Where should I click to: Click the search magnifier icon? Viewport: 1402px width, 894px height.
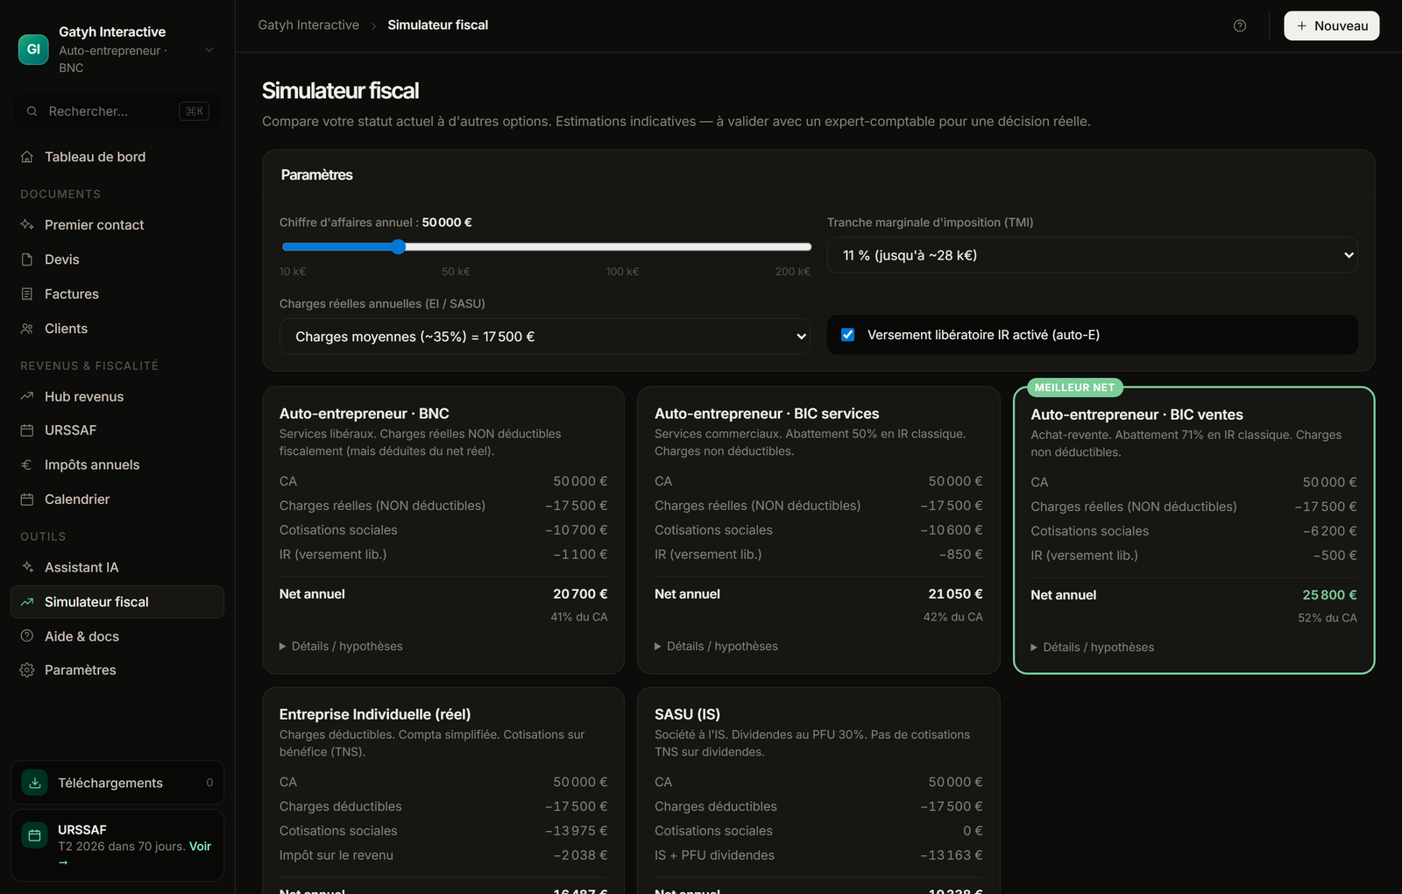(x=32, y=111)
